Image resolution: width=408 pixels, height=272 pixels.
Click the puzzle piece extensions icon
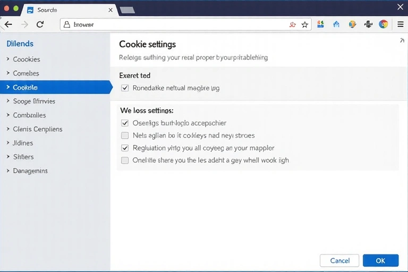[368, 24]
